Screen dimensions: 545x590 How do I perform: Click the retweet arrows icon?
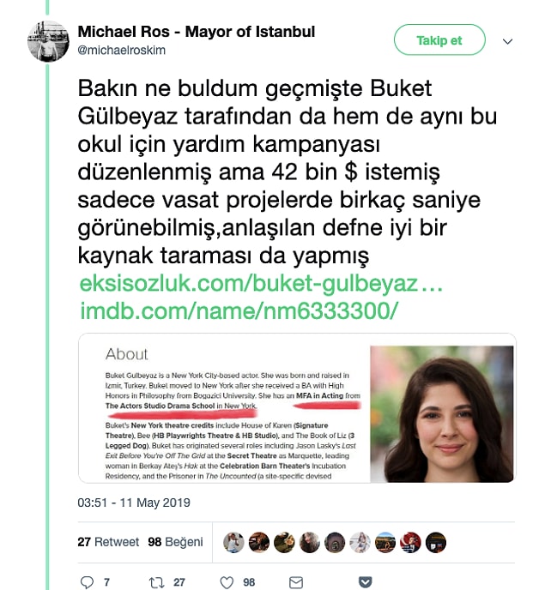tap(156, 582)
